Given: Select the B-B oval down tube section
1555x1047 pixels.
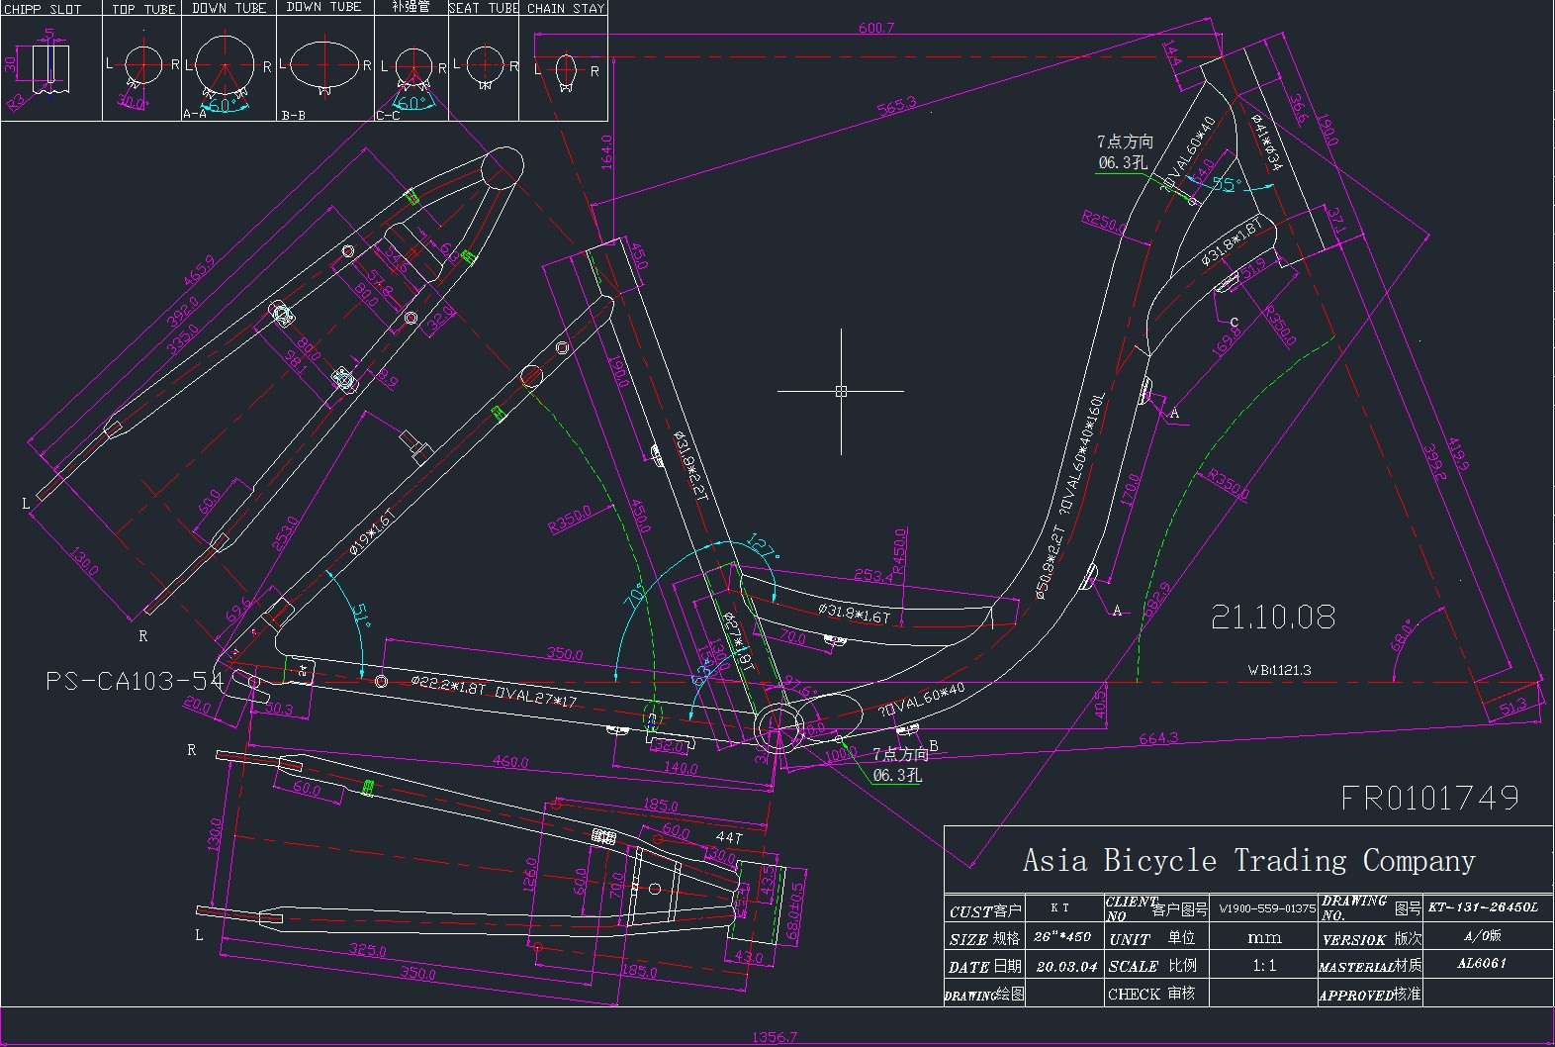Looking at the screenshot, I should 323,65.
